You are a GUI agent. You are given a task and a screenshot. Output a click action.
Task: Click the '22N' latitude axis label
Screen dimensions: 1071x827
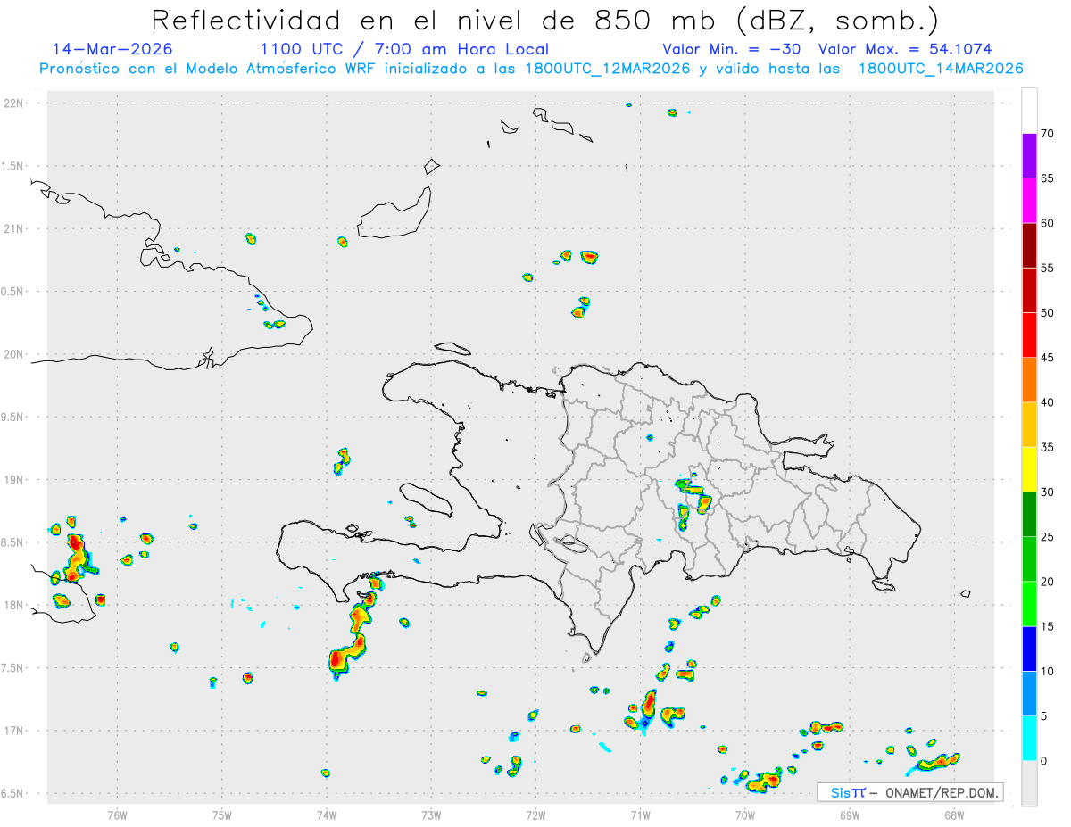[15, 103]
